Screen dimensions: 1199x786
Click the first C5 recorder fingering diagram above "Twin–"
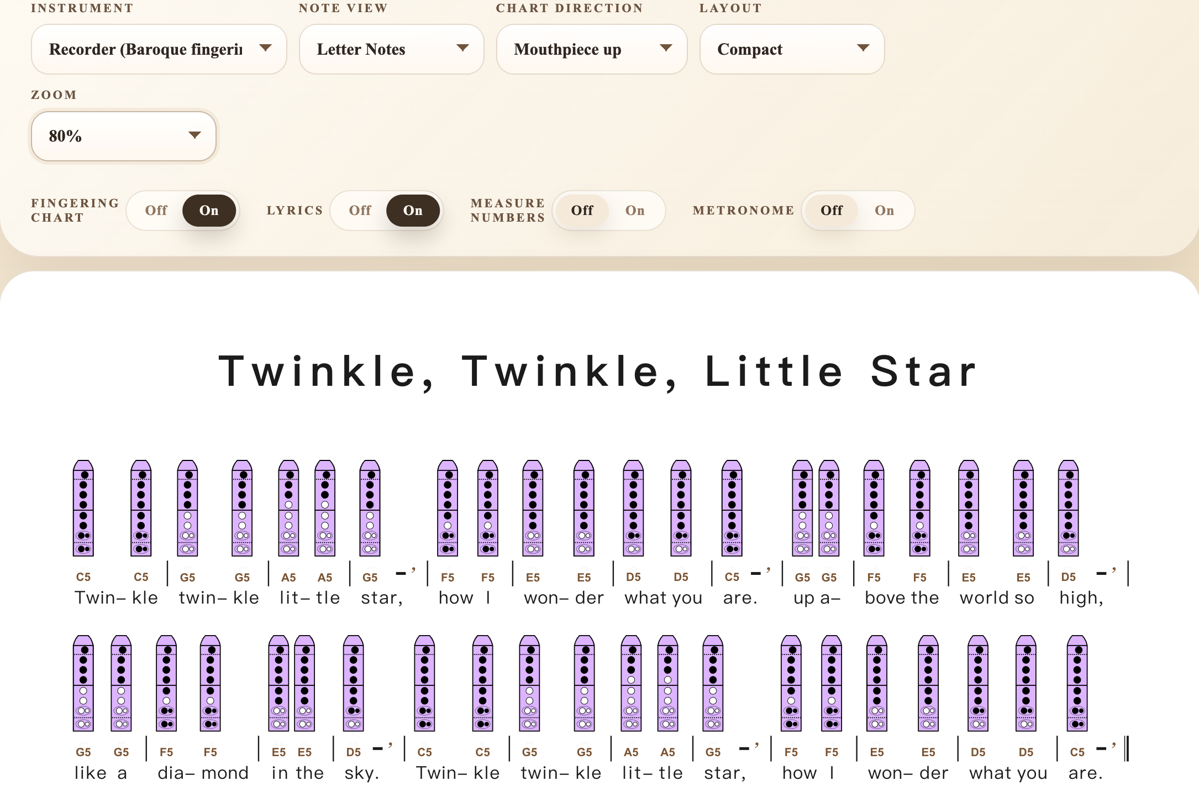pyautogui.click(x=83, y=509)
